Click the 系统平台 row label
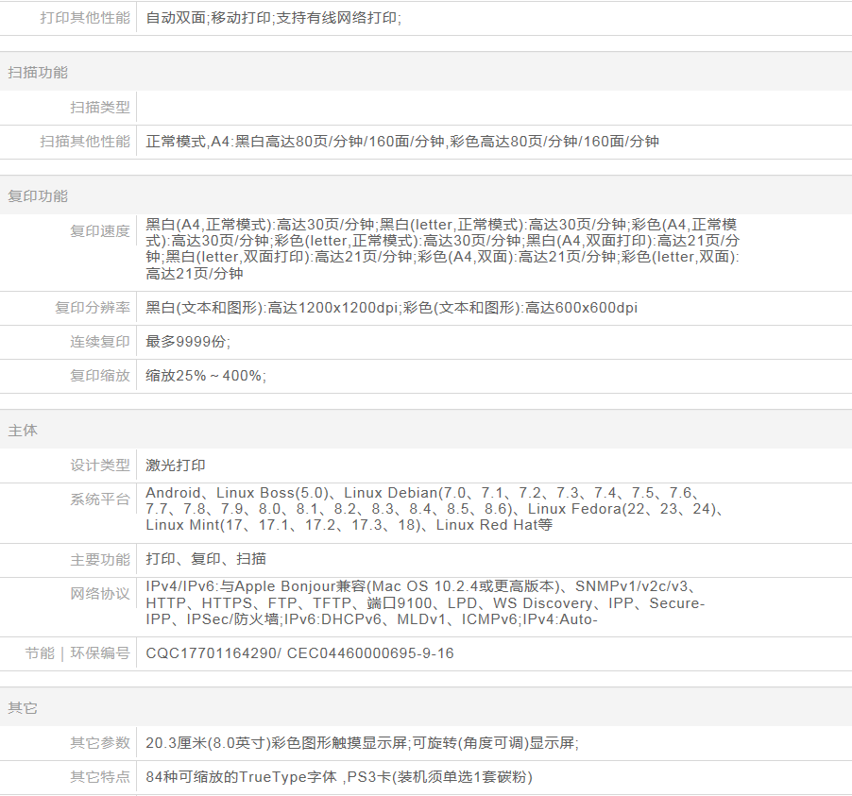This screenshot has height=796, width=852. [x=100, y=500]
